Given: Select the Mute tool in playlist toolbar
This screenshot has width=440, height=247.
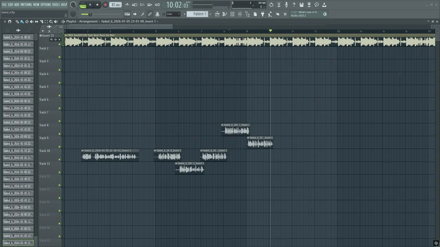Looking at the screenshot, I should (x=32, y=22).
